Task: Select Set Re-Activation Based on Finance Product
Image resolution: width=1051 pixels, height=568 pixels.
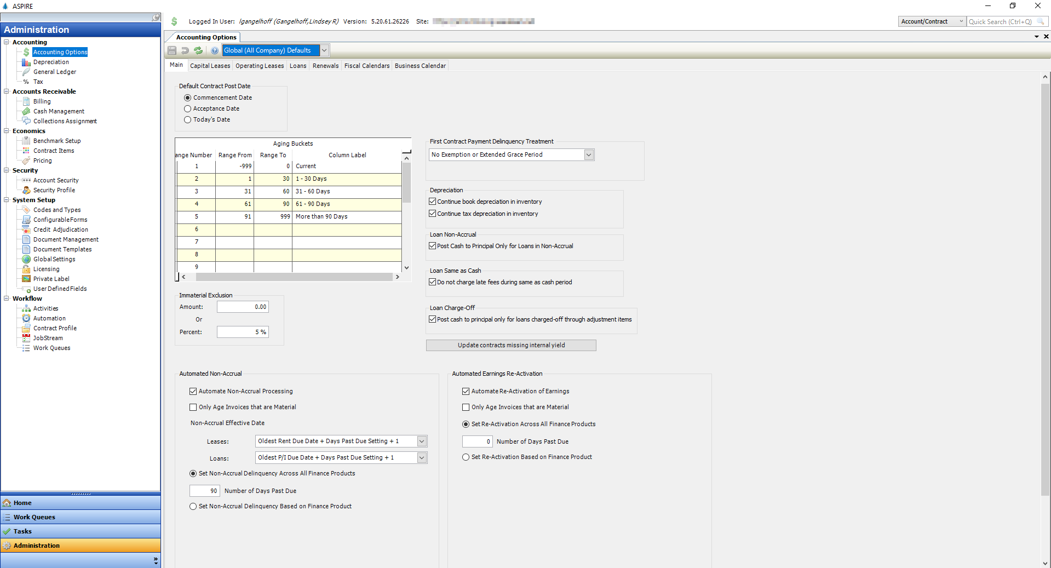Action: click(466, 457)
